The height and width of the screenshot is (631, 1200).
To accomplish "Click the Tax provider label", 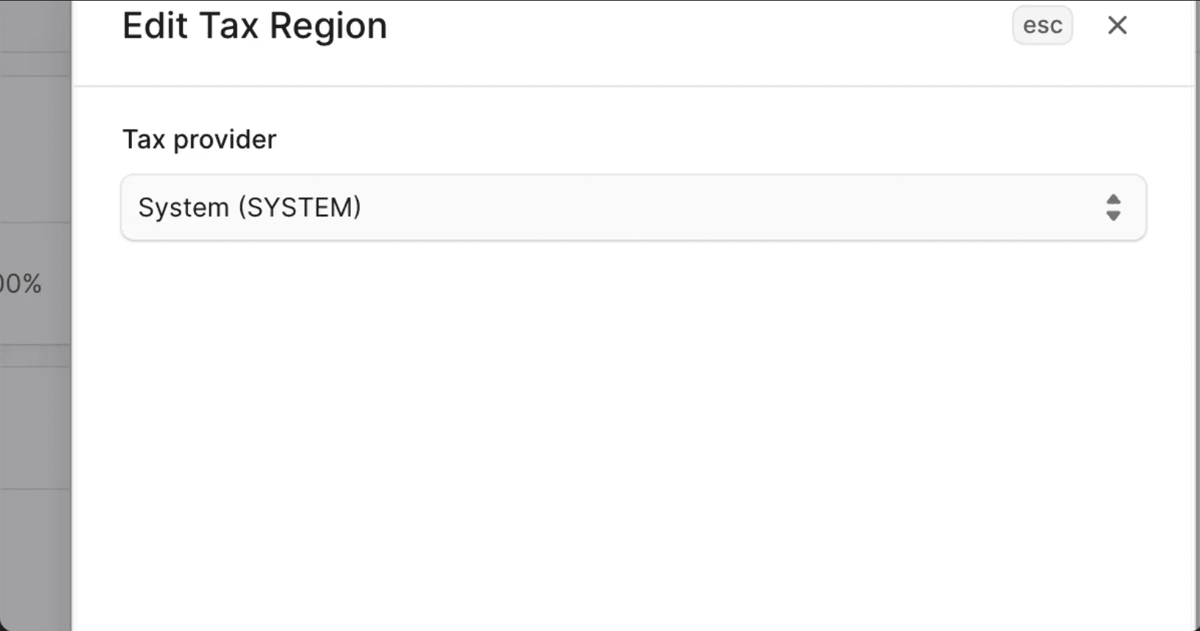I will click(x=199, y=139).
